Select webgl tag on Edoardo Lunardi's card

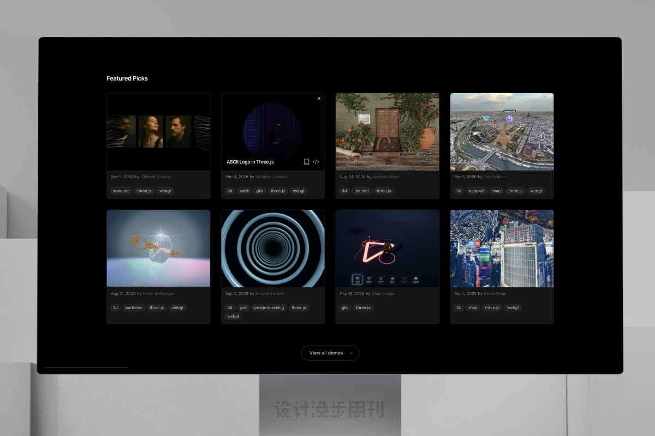(x=298, y=191)
